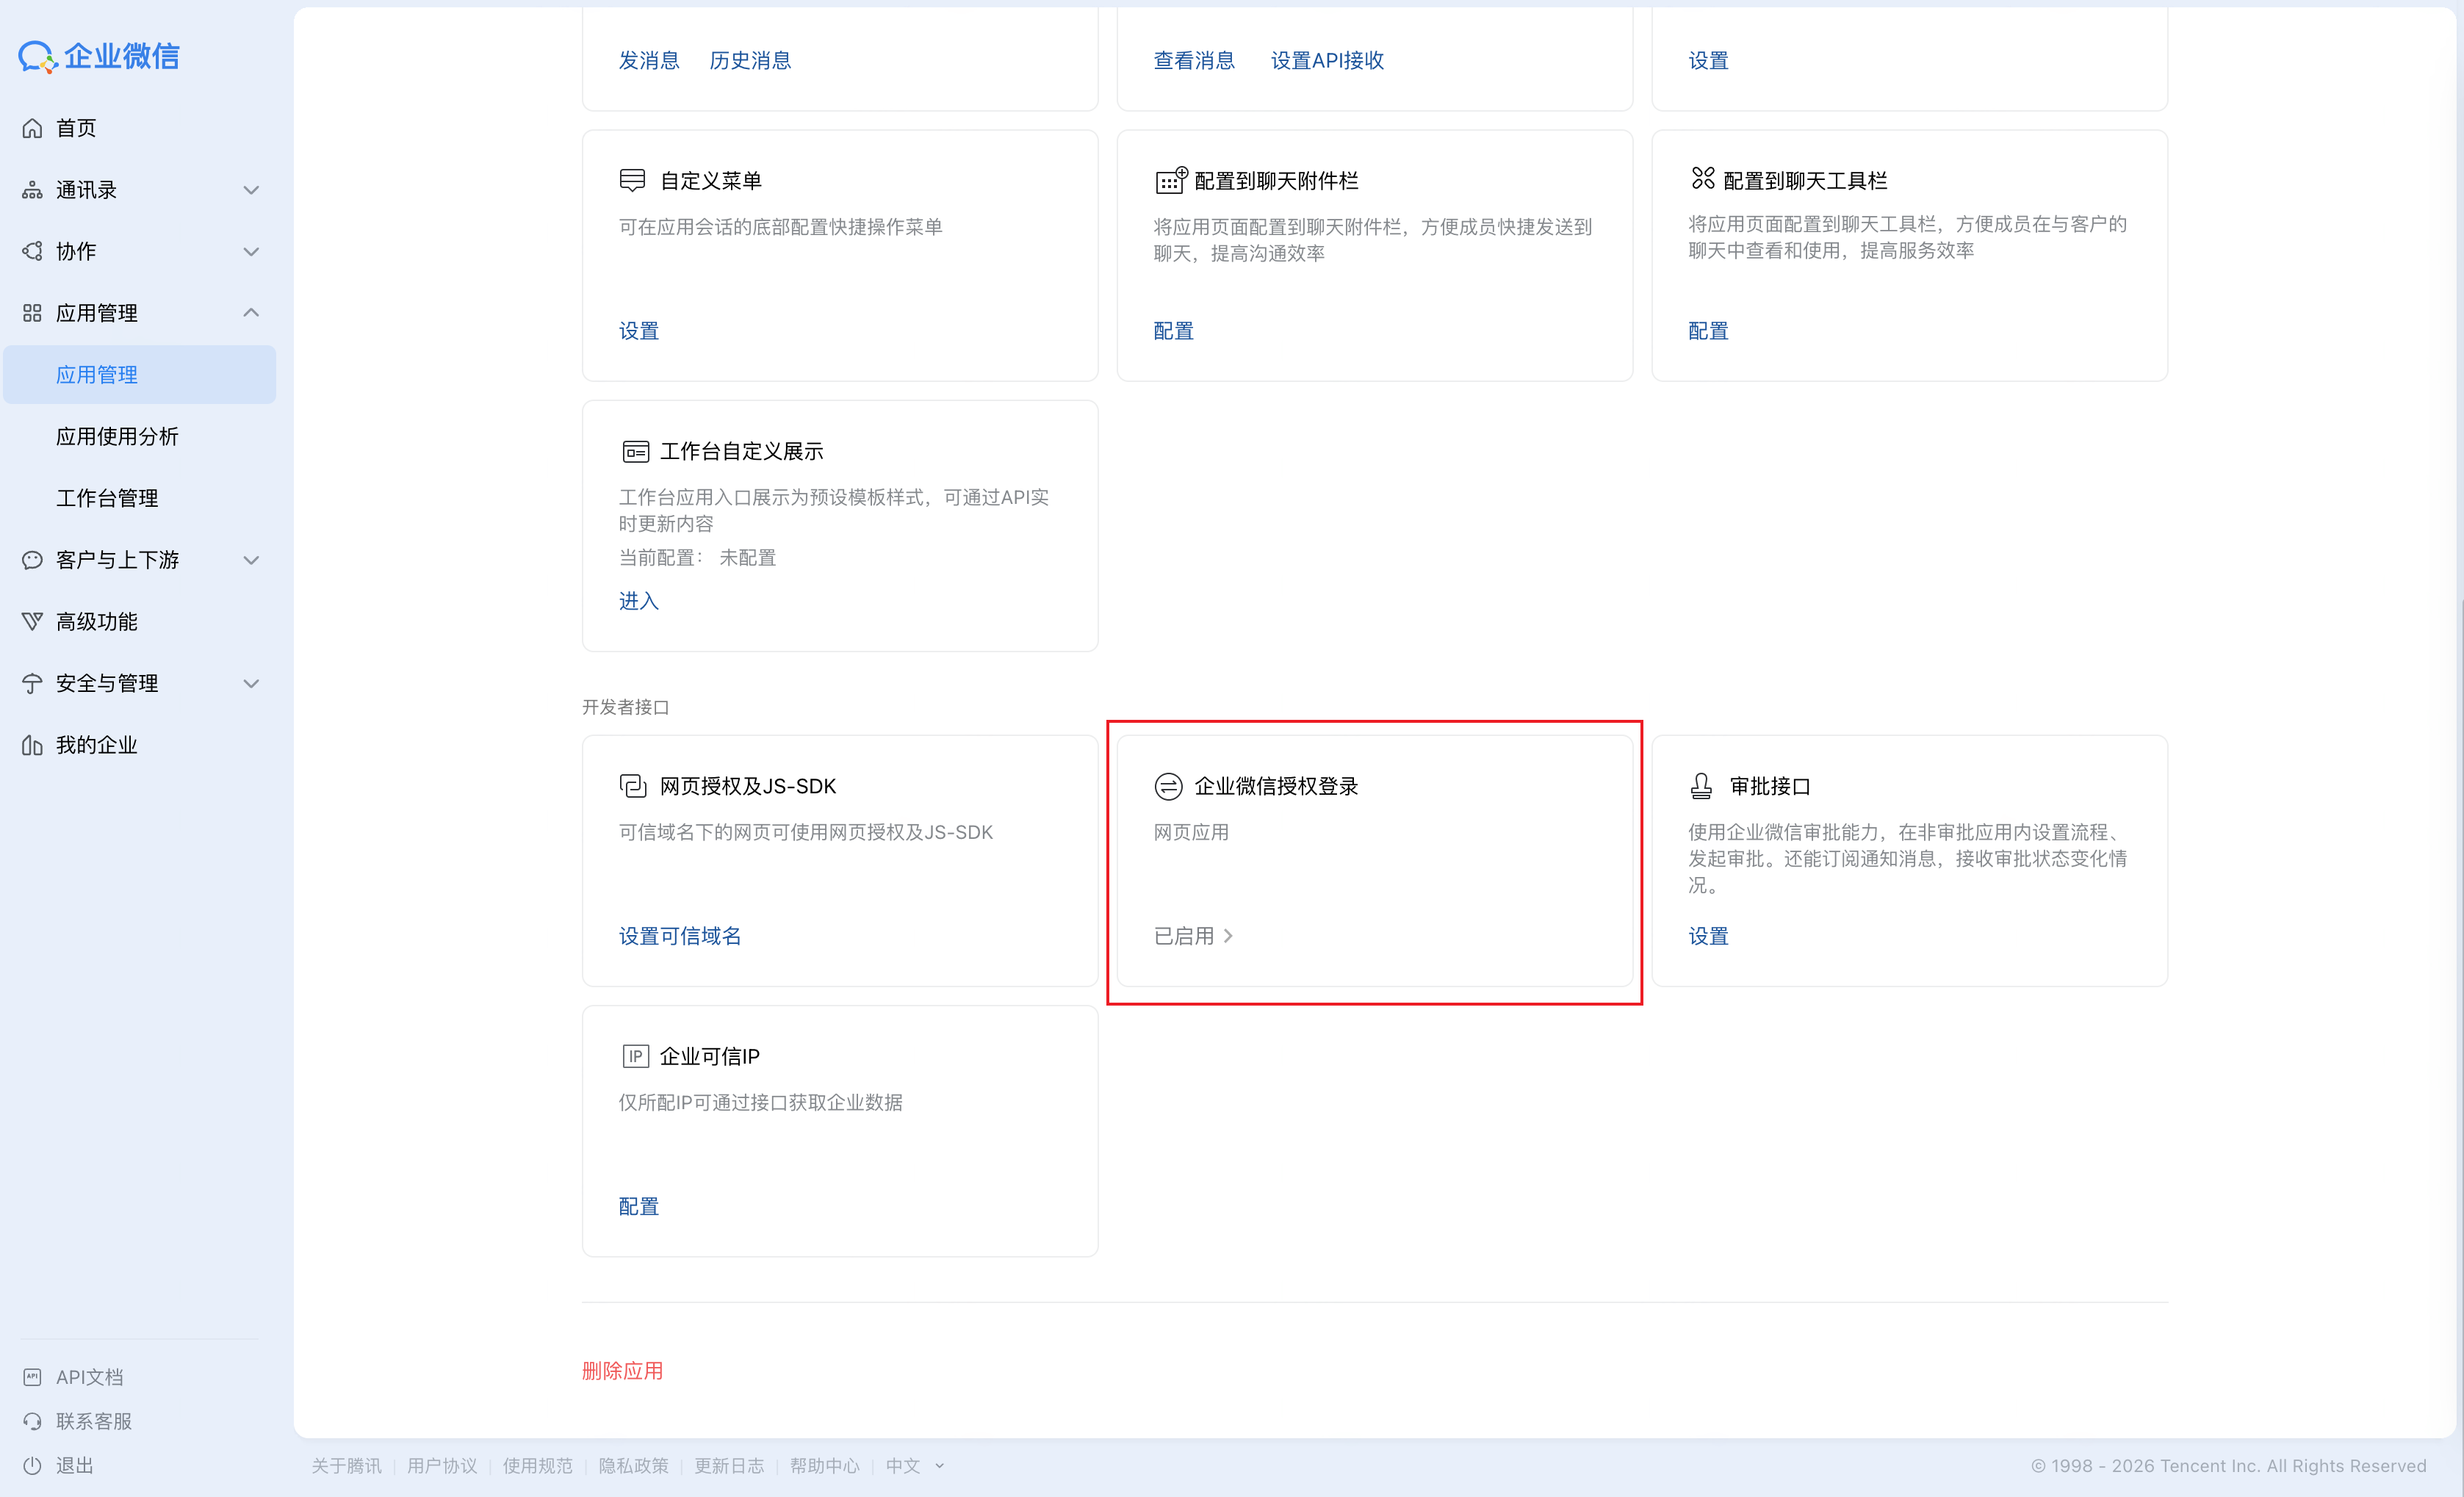Select the 应用管理 submenu item
The width and height of the screenshot is (2464, 1497).
tap(140, 375)
